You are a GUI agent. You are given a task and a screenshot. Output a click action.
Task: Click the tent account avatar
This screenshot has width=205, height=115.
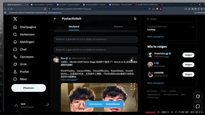[x=16, y=105]
